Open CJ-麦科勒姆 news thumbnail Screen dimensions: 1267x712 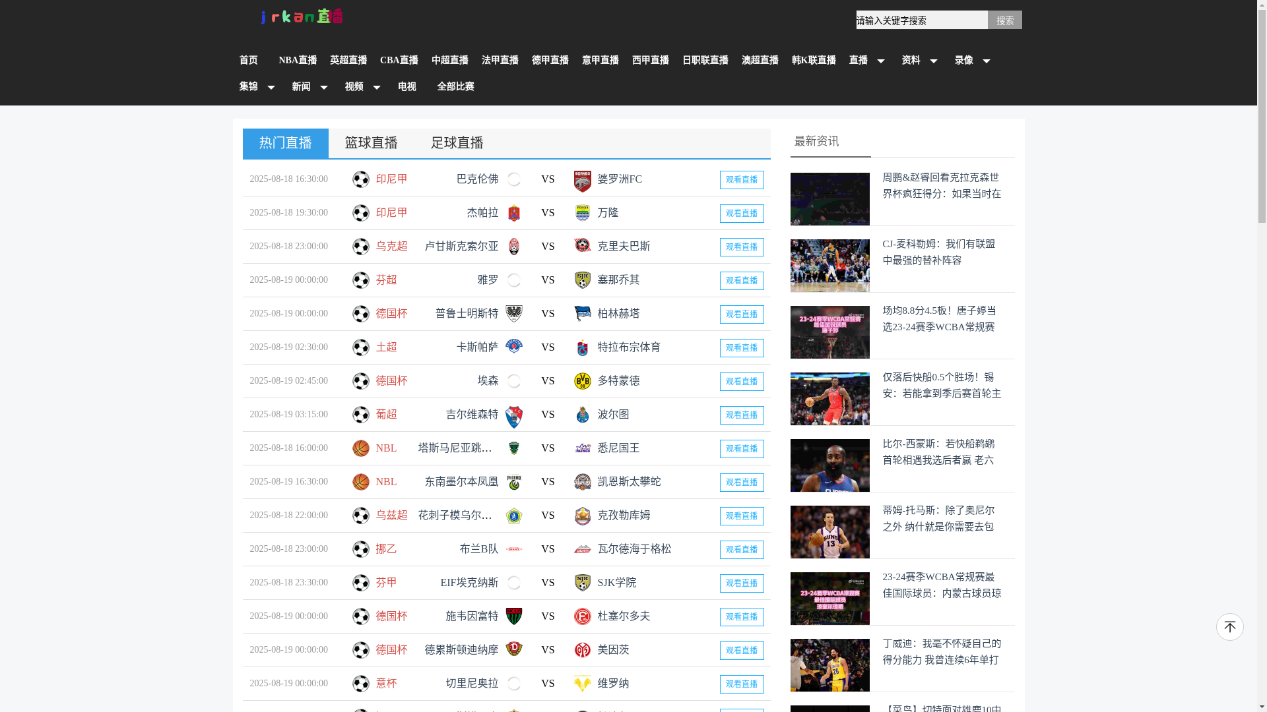(829, 266)
